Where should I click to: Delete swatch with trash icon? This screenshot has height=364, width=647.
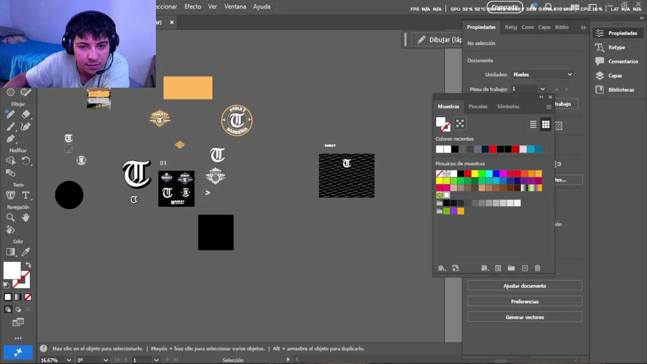[x=537, y=268]
